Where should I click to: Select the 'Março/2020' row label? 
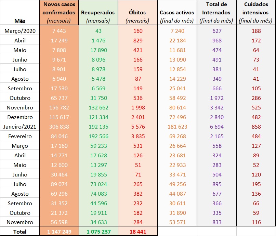point(20,31)
